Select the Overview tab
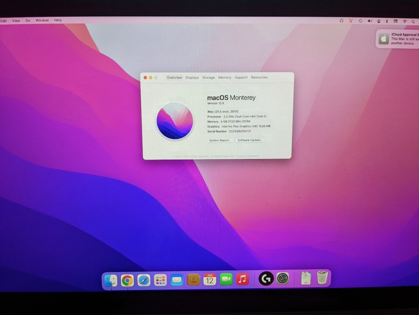The image size is (419, 315). click(x=174, y=77)
